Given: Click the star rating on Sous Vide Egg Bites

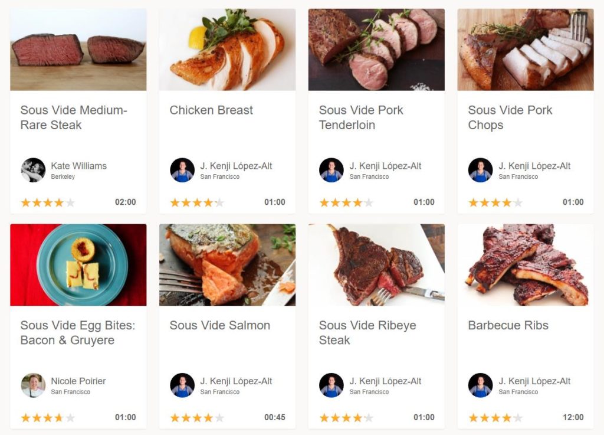Looking at the screenshot, I should point(48,418).
